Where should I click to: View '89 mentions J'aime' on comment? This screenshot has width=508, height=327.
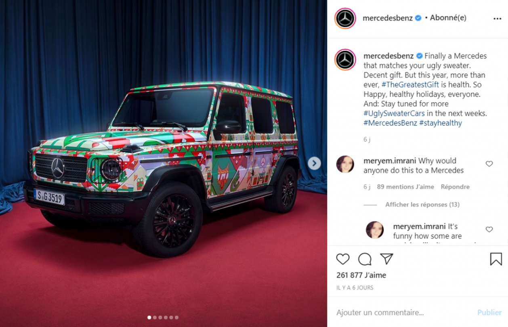(x=405, y=187)
